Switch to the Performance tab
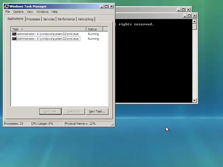The width and height of the screenshot is (223, 167). (66, 19)
